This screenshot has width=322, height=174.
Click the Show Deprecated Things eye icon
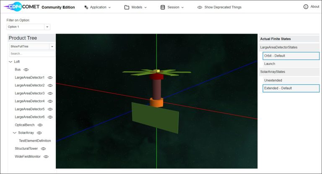point(200,7)
